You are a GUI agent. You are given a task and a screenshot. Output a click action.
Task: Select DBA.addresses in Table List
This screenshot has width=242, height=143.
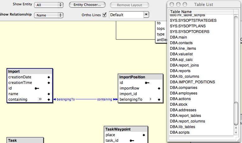[x=183, y=110]
